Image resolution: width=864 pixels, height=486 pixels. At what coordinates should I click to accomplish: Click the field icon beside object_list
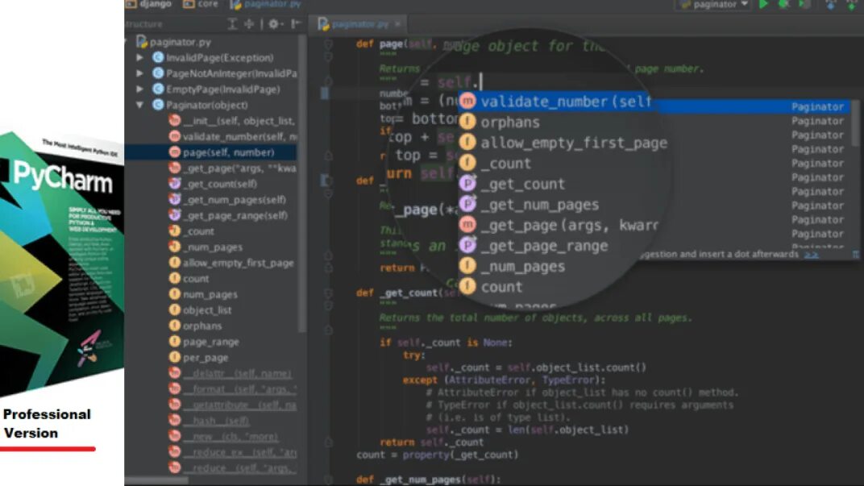point(175,310)
